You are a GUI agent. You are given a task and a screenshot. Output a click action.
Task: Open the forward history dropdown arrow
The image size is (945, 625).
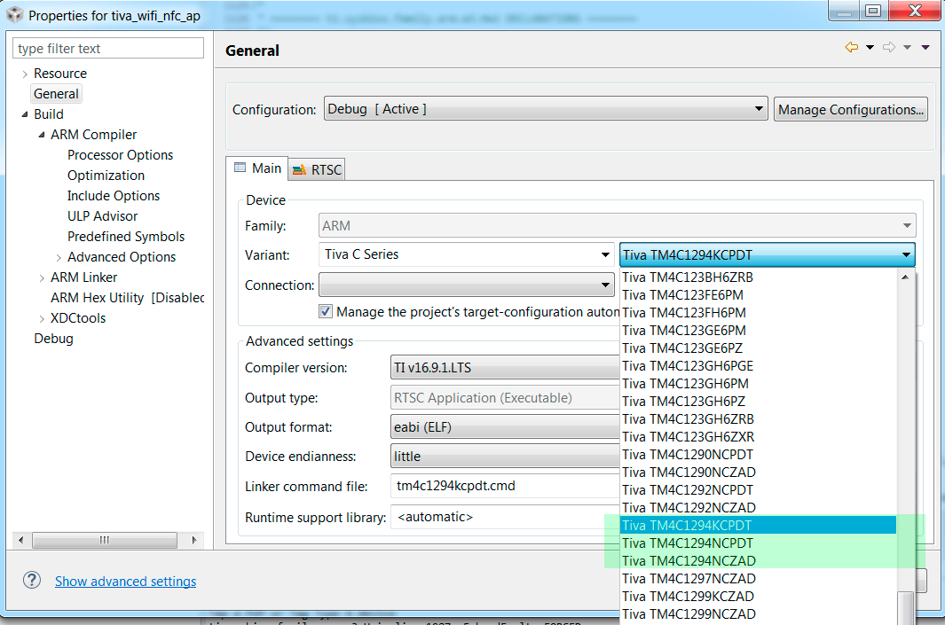click(x=907, y=48)
